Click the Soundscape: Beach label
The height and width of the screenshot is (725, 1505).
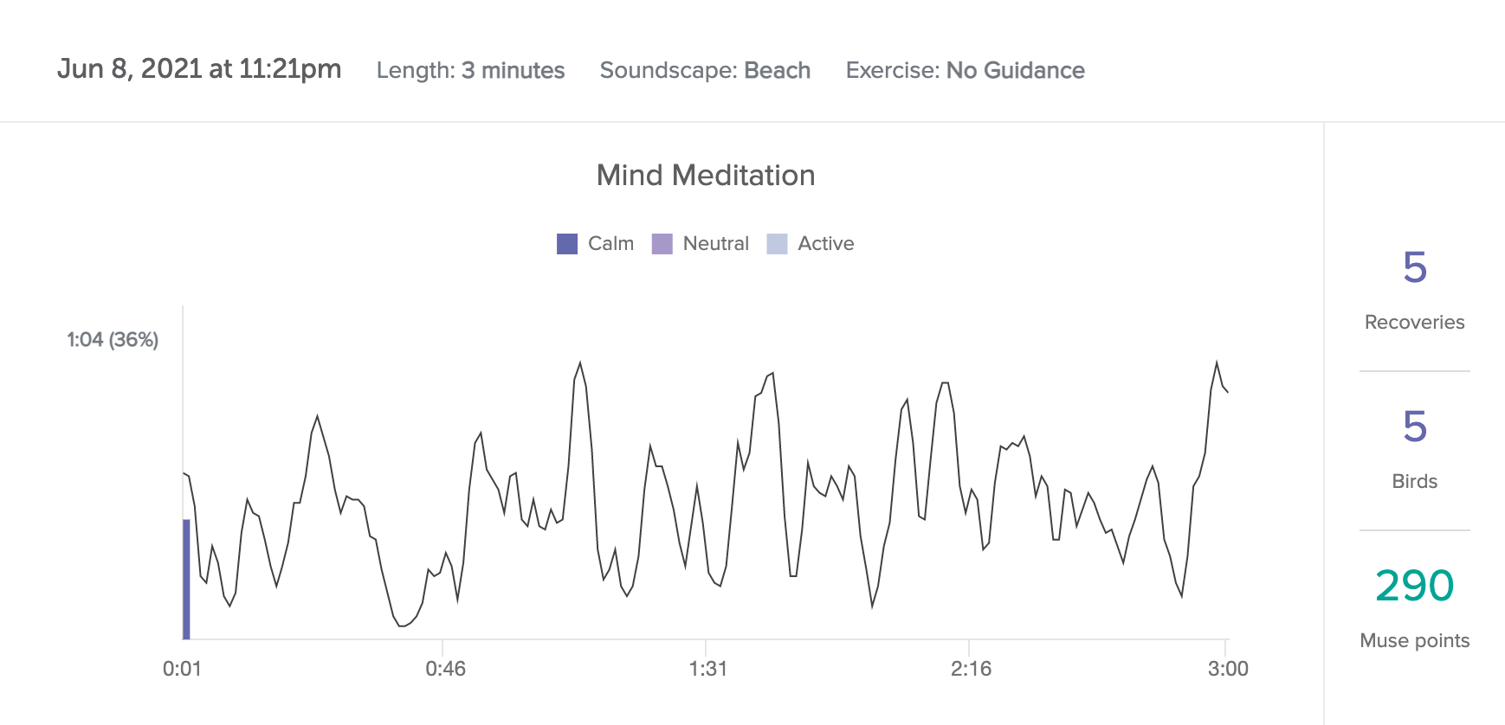point(705,70)
